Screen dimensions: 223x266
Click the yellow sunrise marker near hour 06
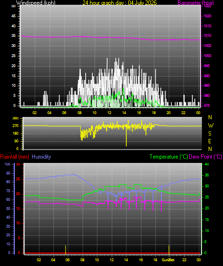tap(66, 250)
